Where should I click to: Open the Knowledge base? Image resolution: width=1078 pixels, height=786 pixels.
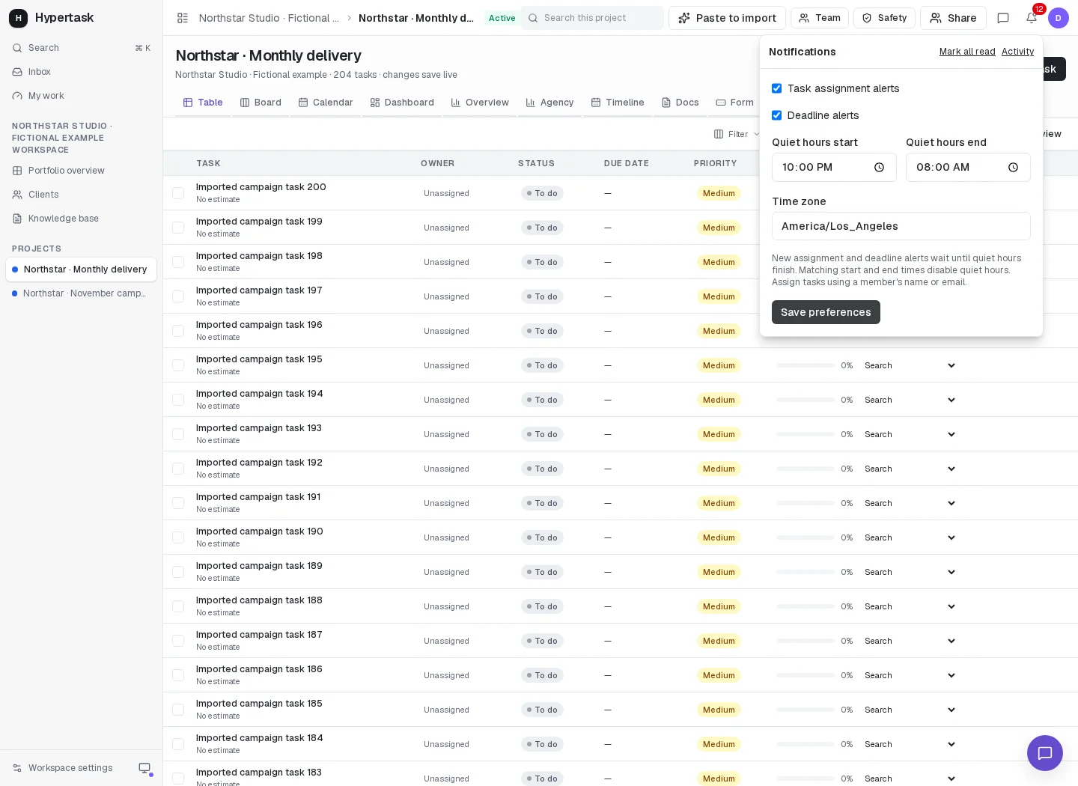pos(81,219)
